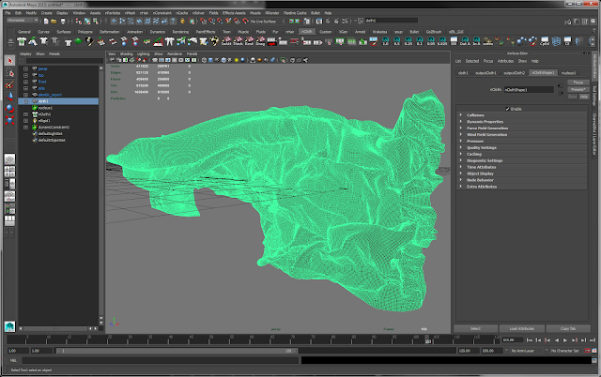Pick the Move tool cone icon

point(9,97)
